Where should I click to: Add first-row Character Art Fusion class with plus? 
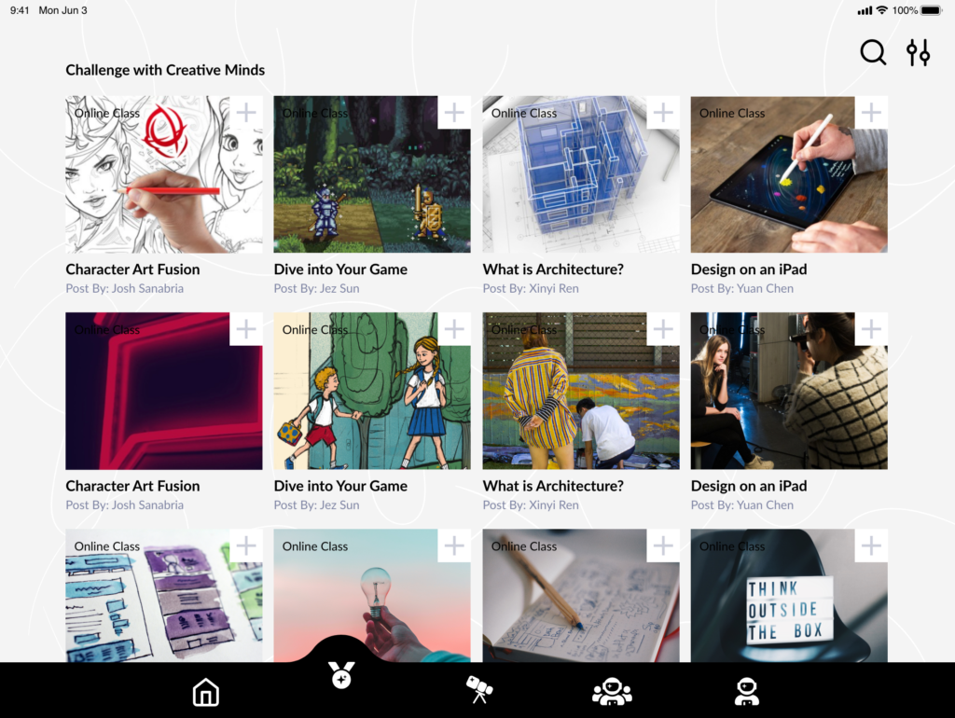246,113
